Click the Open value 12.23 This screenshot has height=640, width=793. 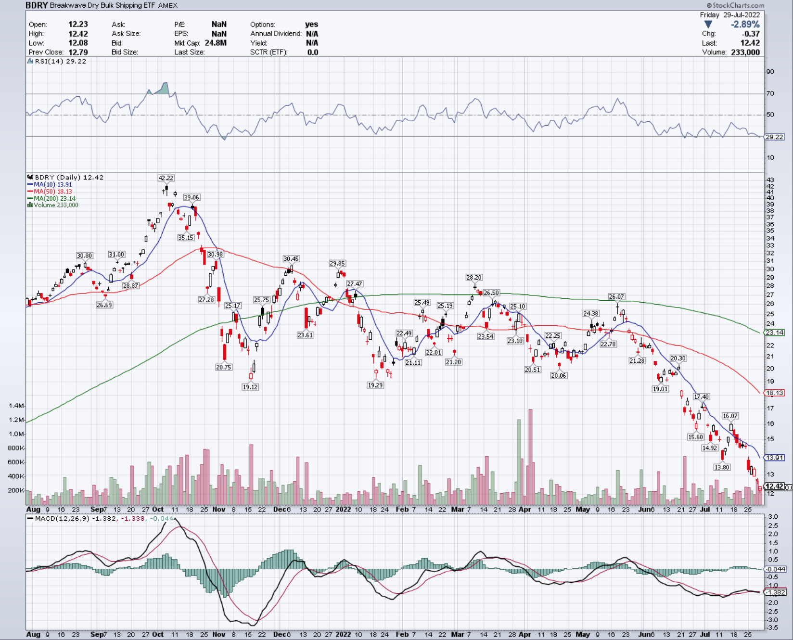(78, 24)
